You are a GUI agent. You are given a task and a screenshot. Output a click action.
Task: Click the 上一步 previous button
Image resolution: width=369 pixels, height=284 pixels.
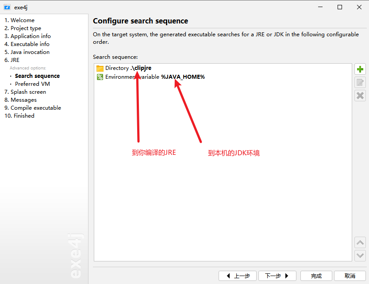coord(238,276)
